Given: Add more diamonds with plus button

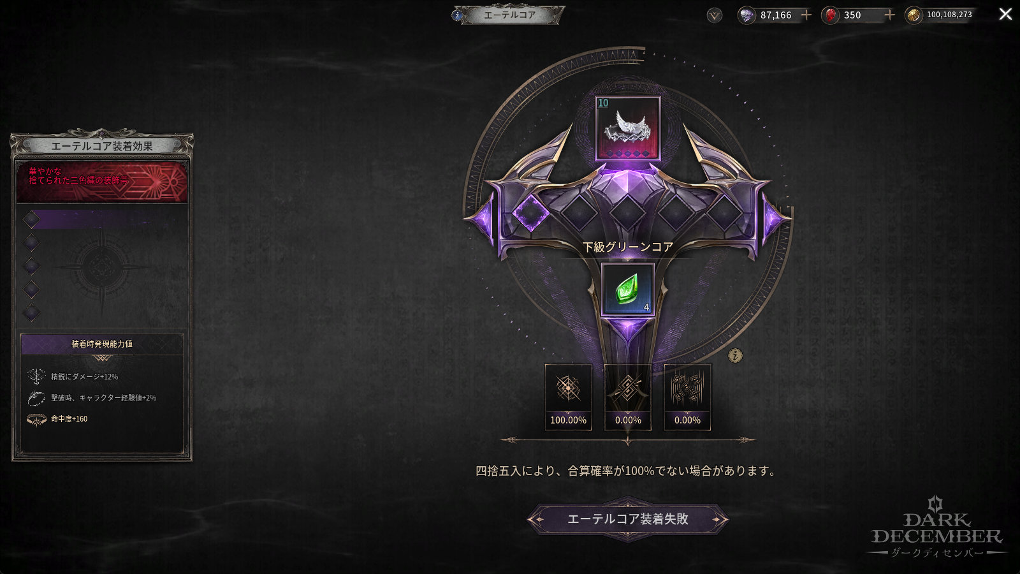Looking at the screenshot, I should click(x=806, y=15).
